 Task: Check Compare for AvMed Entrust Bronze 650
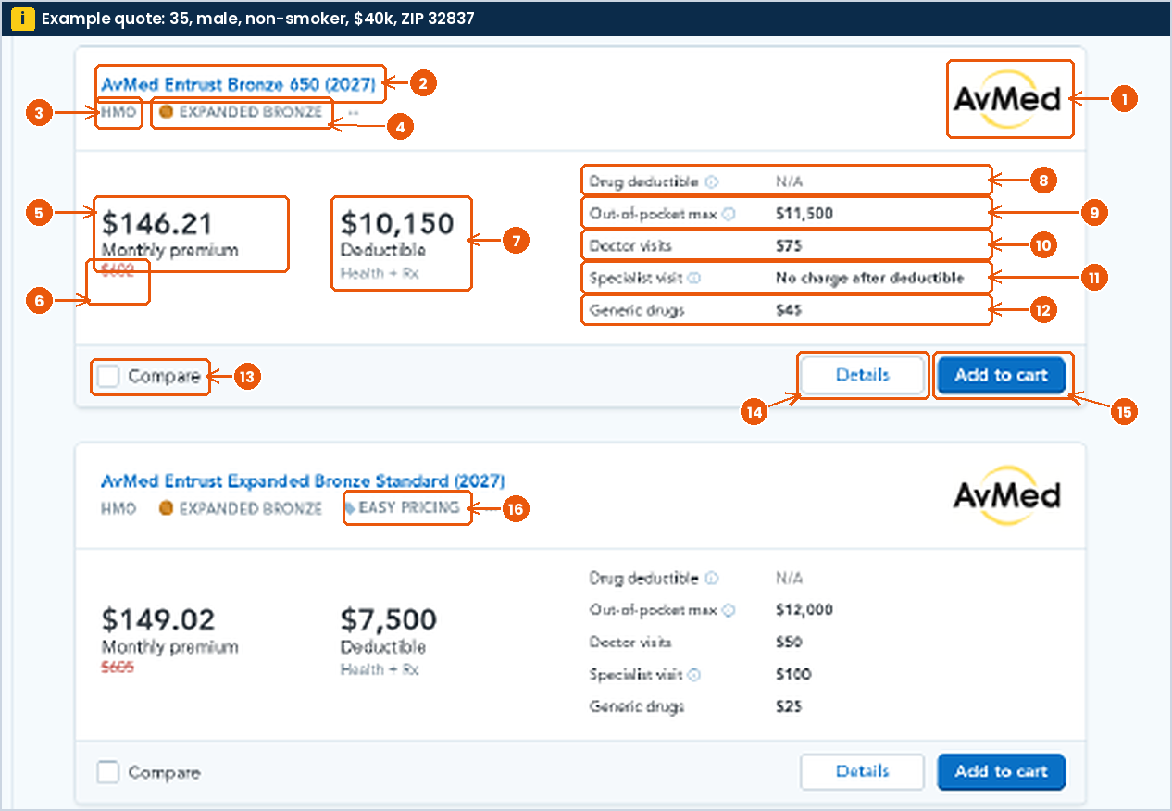[x=108, y=376]
